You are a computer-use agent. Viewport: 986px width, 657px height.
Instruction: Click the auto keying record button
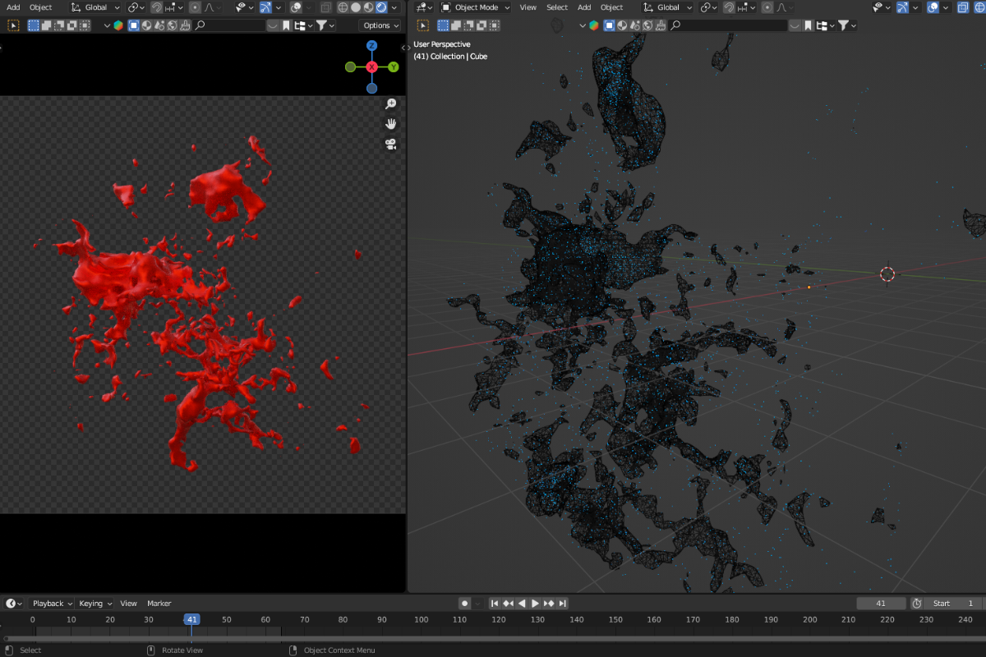[x=465, y=604]
